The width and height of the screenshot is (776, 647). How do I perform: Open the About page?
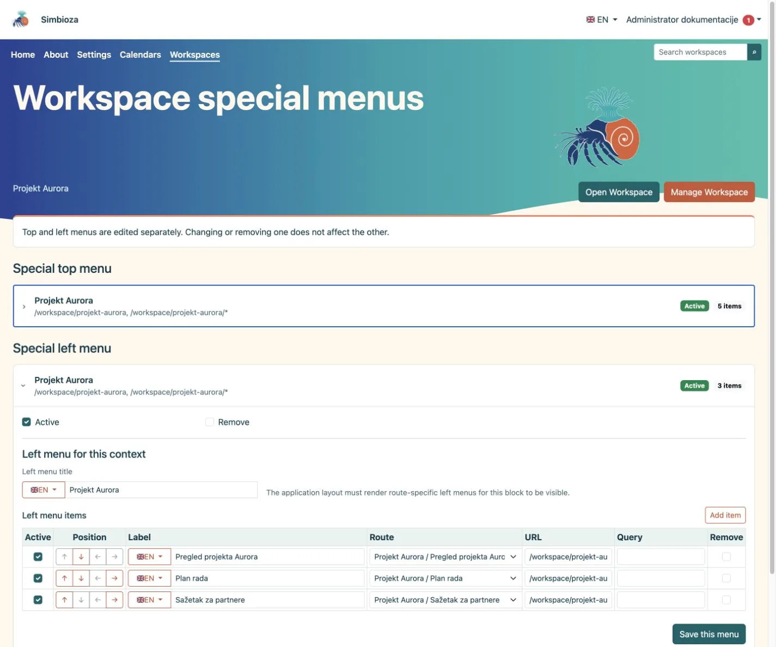pyautogui.click(x=56, y=54)
